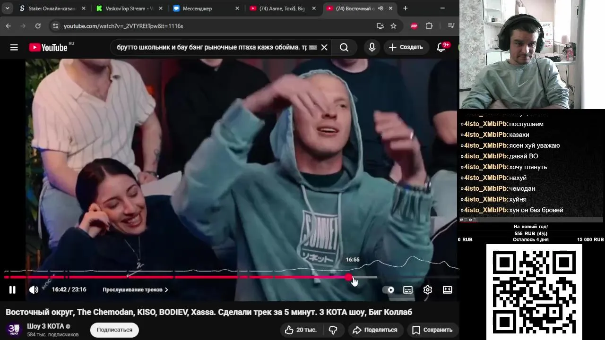Screen dimensions: 605x340
Task: Open the media controls icon in the toolbar
Action: [451, 26]
